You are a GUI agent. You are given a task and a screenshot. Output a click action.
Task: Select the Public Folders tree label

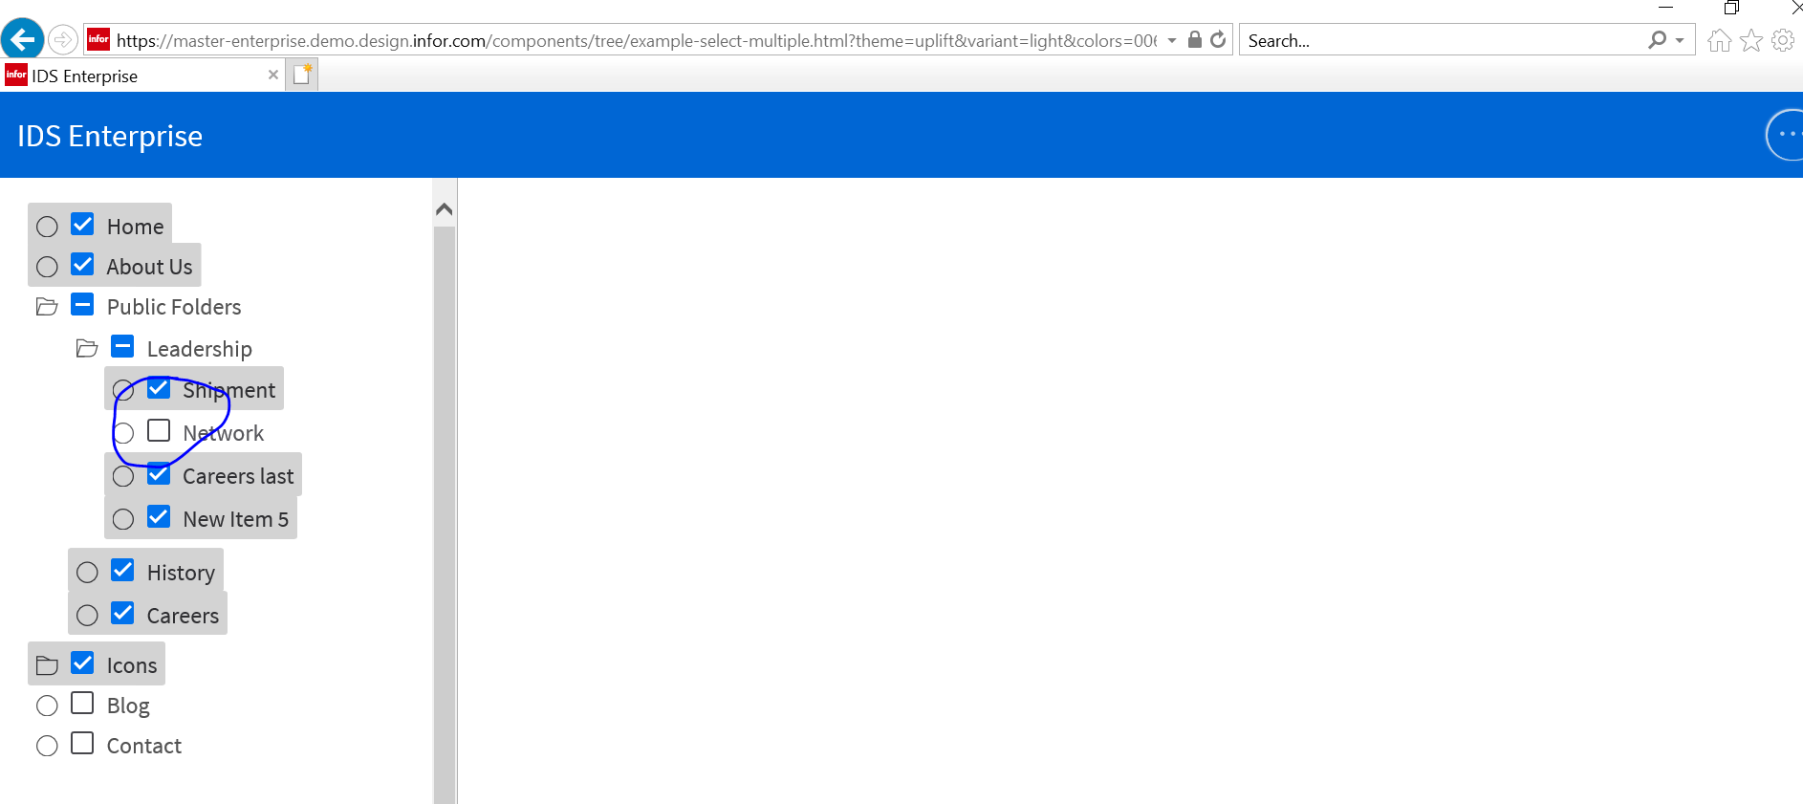tap(174, 307)
